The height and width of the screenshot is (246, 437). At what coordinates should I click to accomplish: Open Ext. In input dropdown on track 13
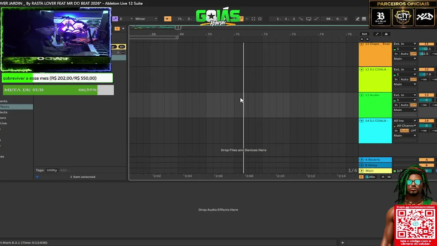(405, 95)
